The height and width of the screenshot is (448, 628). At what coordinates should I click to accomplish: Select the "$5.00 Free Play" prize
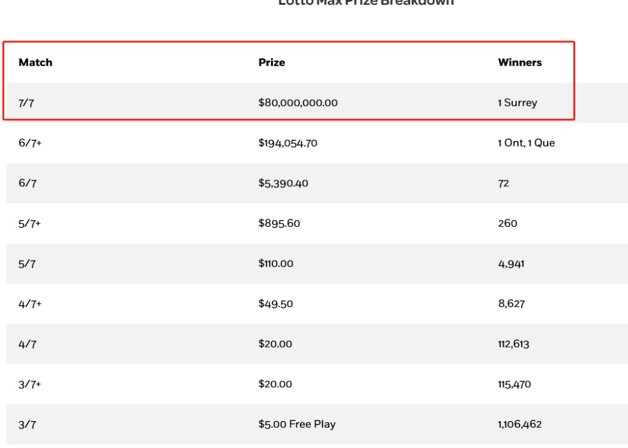(297, 424)
